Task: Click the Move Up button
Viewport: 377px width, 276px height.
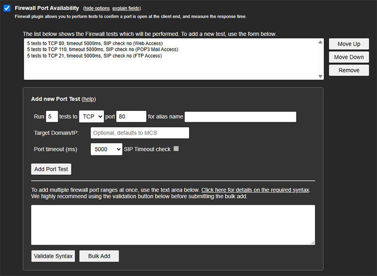Action: pos(348,44)
